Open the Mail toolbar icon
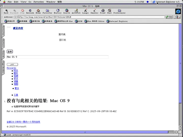Image resolution: width=183 pixels, height=137 pixels. [110, 11]
